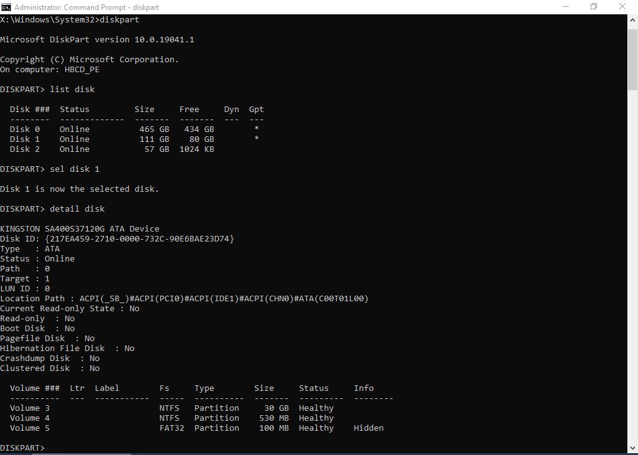Click the 'sel disk 1' command line

coord(74,169)
